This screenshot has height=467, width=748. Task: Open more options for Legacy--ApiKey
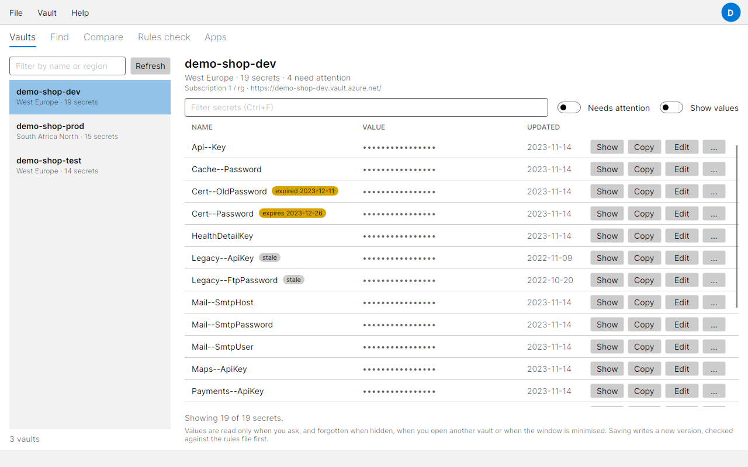714,258
